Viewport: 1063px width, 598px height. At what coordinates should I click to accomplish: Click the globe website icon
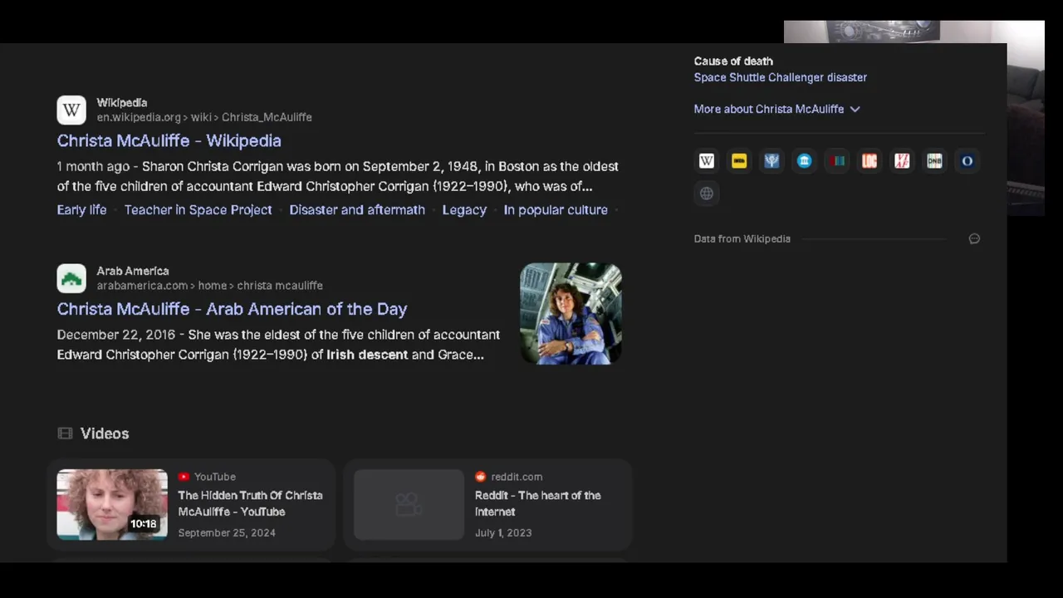click(x=706, y=194)
